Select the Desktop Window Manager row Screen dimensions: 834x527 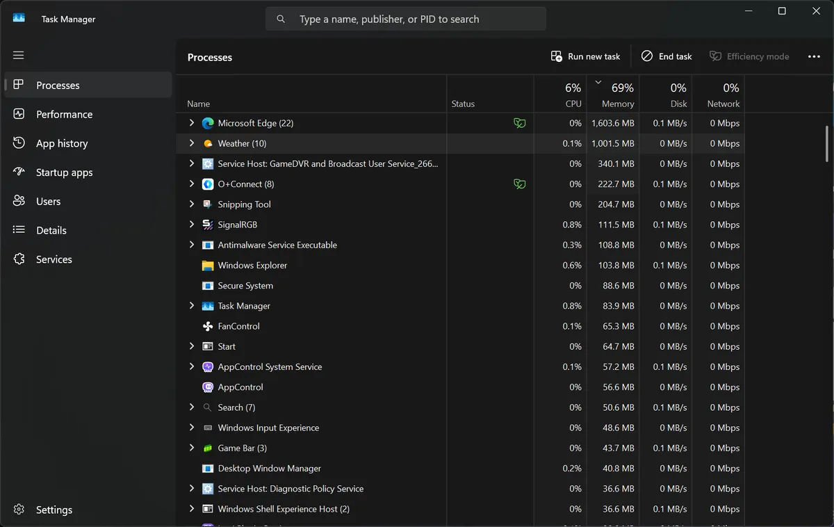[460, 468]
